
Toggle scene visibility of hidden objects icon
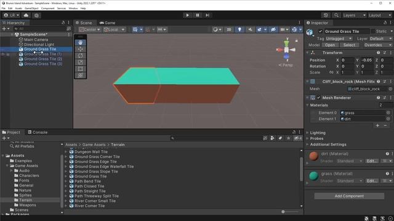pos(273,29)
